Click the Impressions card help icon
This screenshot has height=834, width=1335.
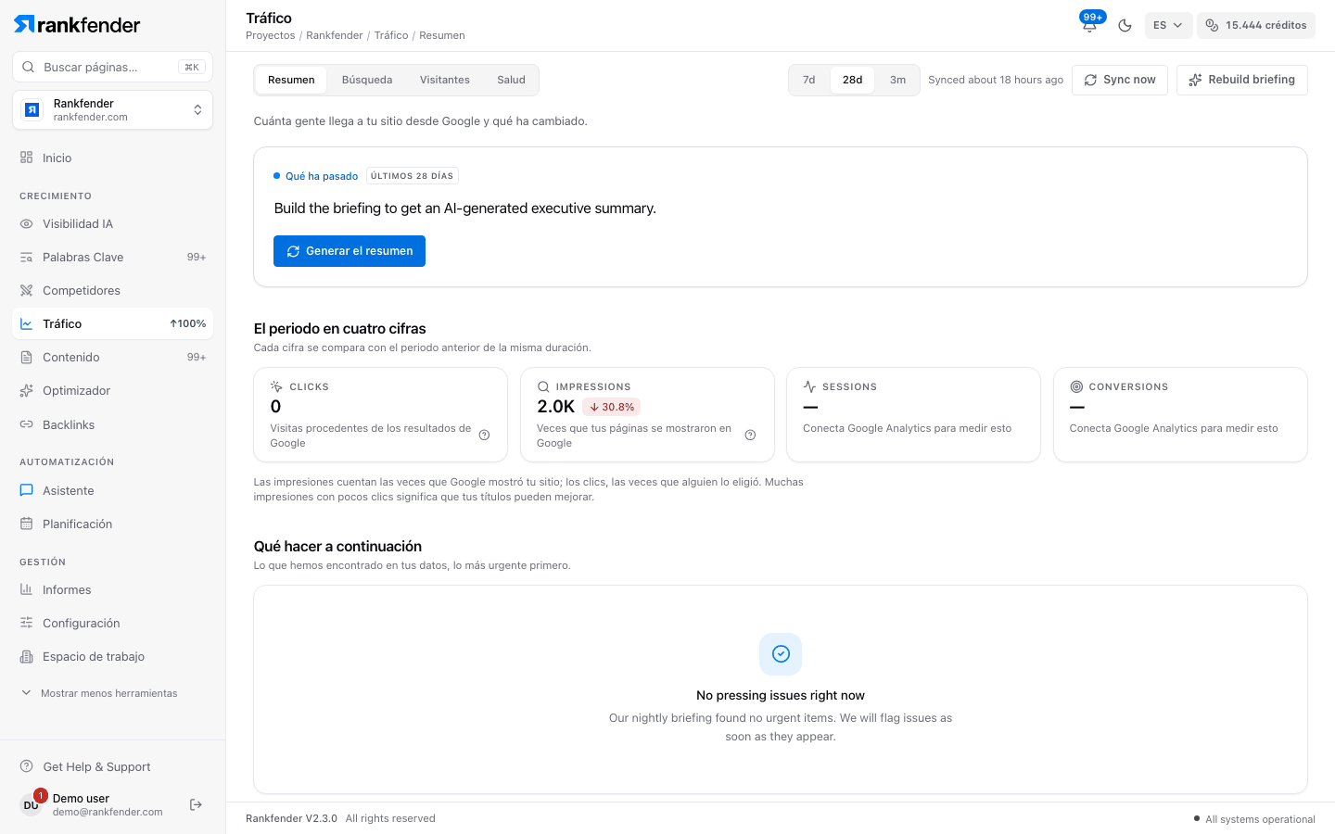751,436
